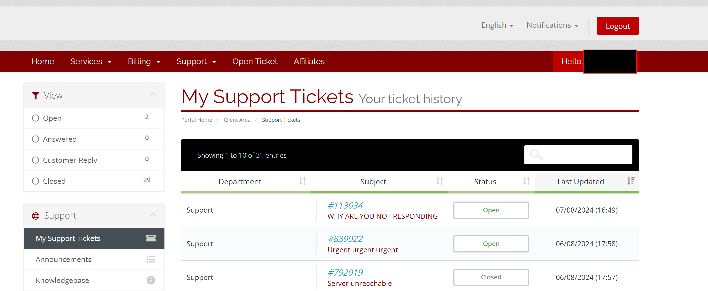Expand the Support navigation menu
Screen dimensions: 708x291
pyautogui.click(x=196, y=61)
